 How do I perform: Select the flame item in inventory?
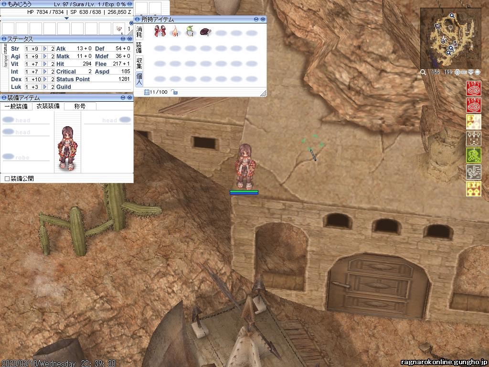click(x=175, y=32)
